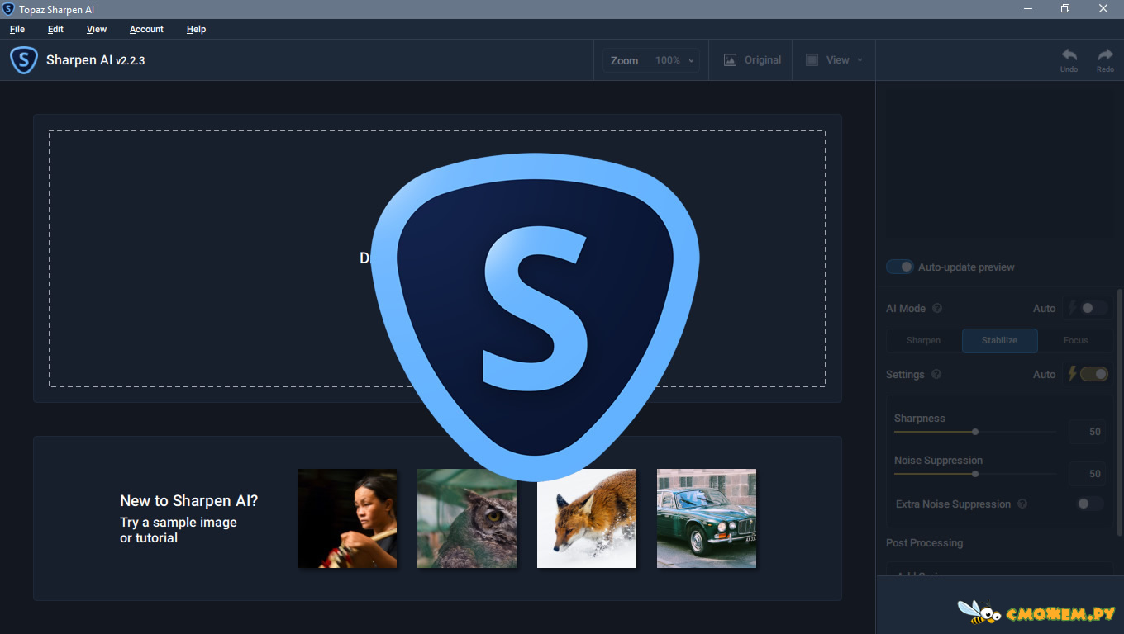Click 'Try a sample image or tutorial' text
The height and width of the screenshot is (634, 1124).
pyautogui.click(x=179, y=530)
